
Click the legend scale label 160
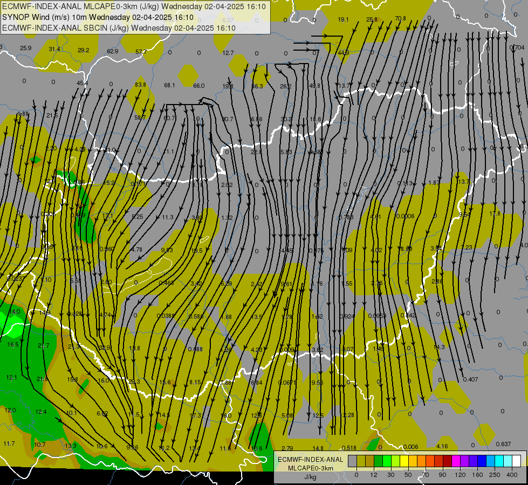[x=477, y=475]
